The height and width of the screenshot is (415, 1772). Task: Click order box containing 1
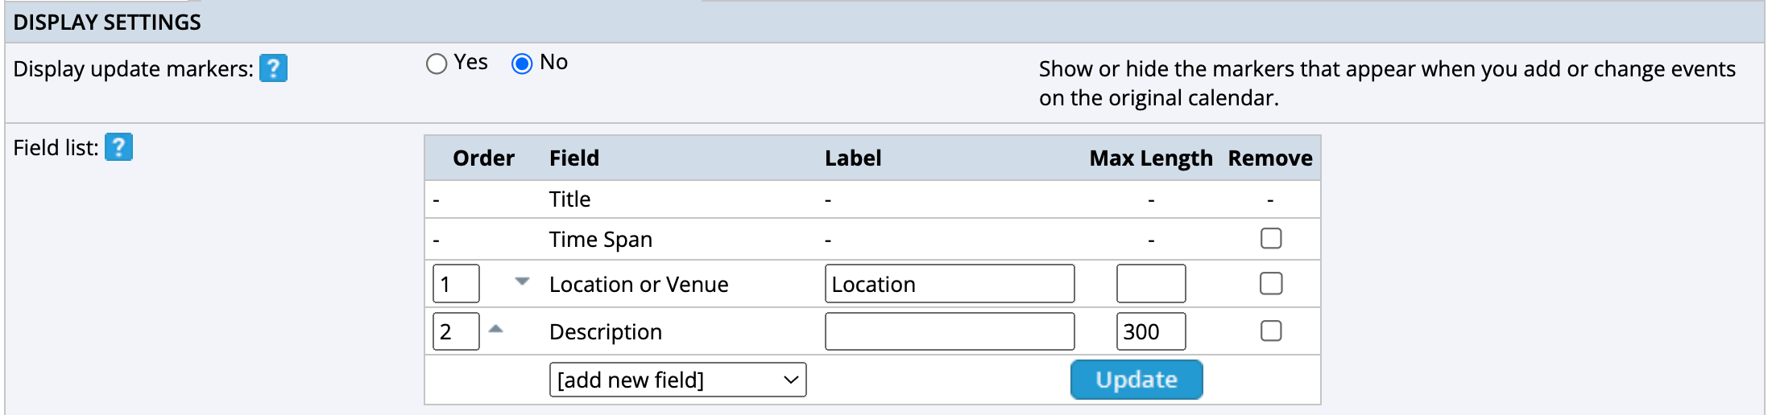click(x=456, y=284)
